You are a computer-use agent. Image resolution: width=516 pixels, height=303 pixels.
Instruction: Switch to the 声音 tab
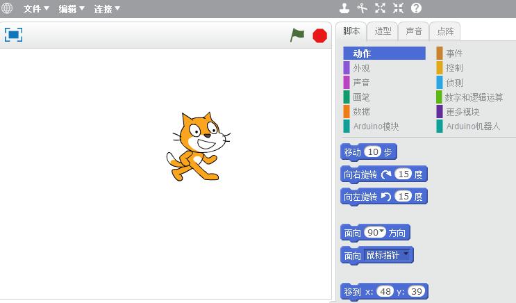point(414,31)
